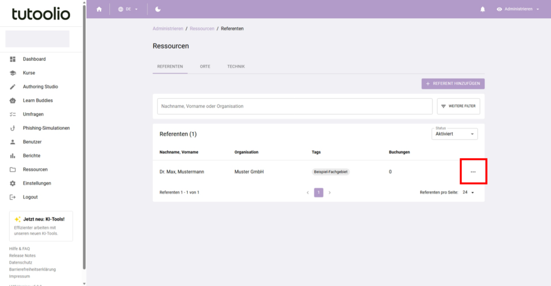Image resolution: width=551 pixels, height=286 pixels.
Task: Click the Benutzer person icon
Action: coord(13,142)
